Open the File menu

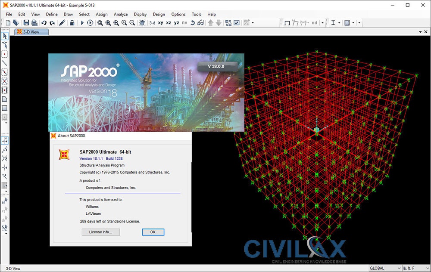pyautogui.click(x=9, y=14)
